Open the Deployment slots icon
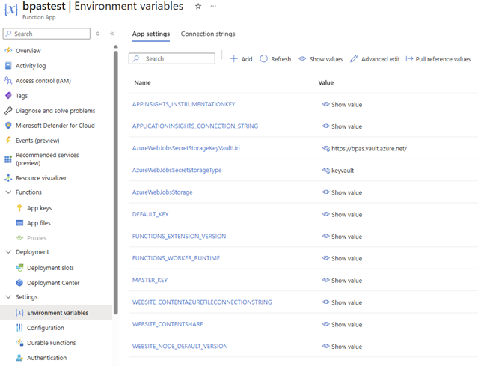Screen dimensions: 478x366 tap(19, 268)
